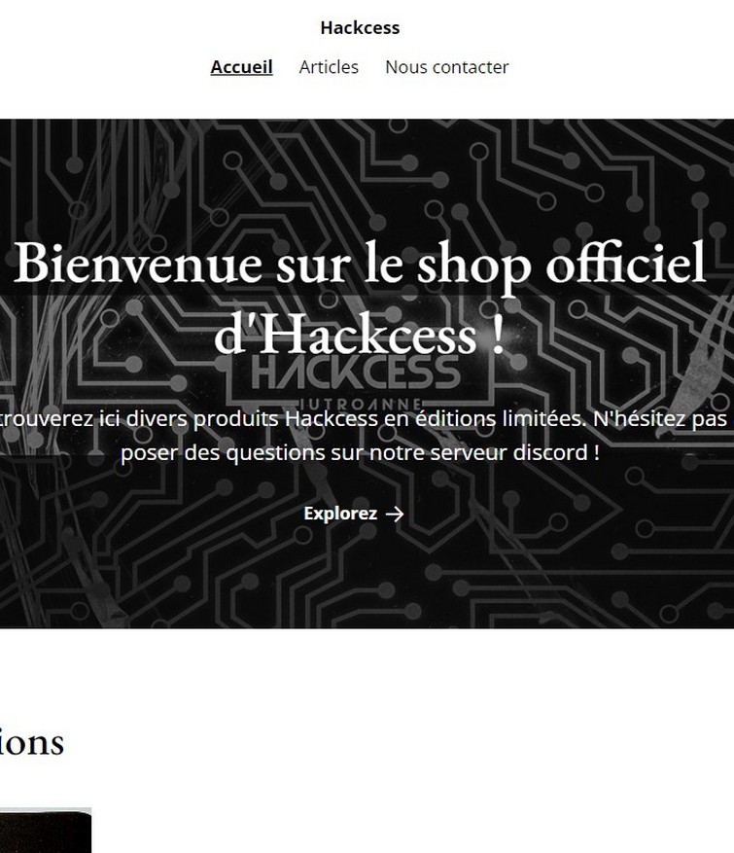
Task: Click the HACKCESS logo in the banner
Action: 356,373
